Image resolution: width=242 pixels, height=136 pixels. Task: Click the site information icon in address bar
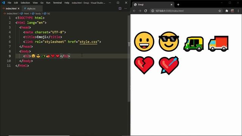pos(153,11)
